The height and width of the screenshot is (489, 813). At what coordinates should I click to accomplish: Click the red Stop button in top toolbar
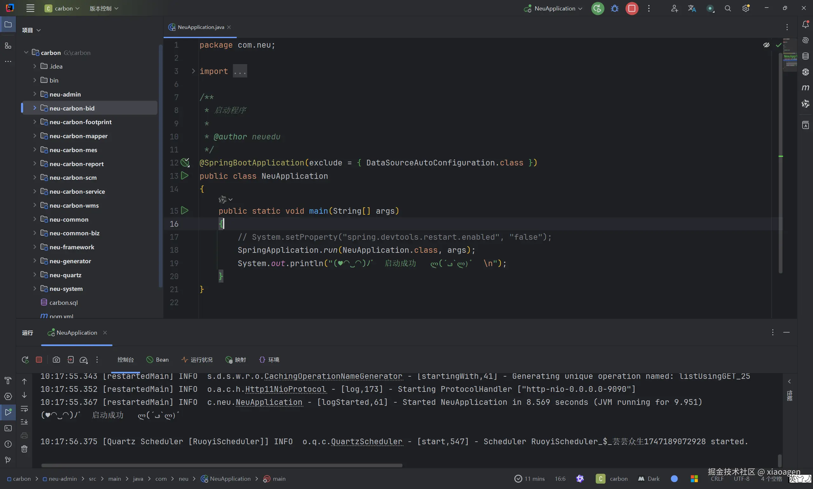click(x=632, y=9)
